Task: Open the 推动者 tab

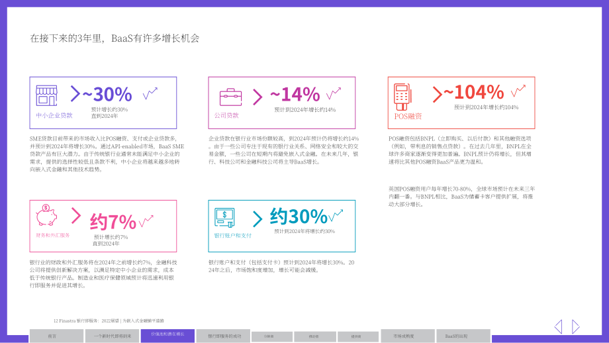Action: point(315,337)
